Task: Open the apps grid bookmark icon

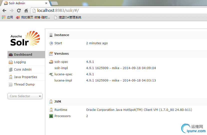Action: (3, 17)
